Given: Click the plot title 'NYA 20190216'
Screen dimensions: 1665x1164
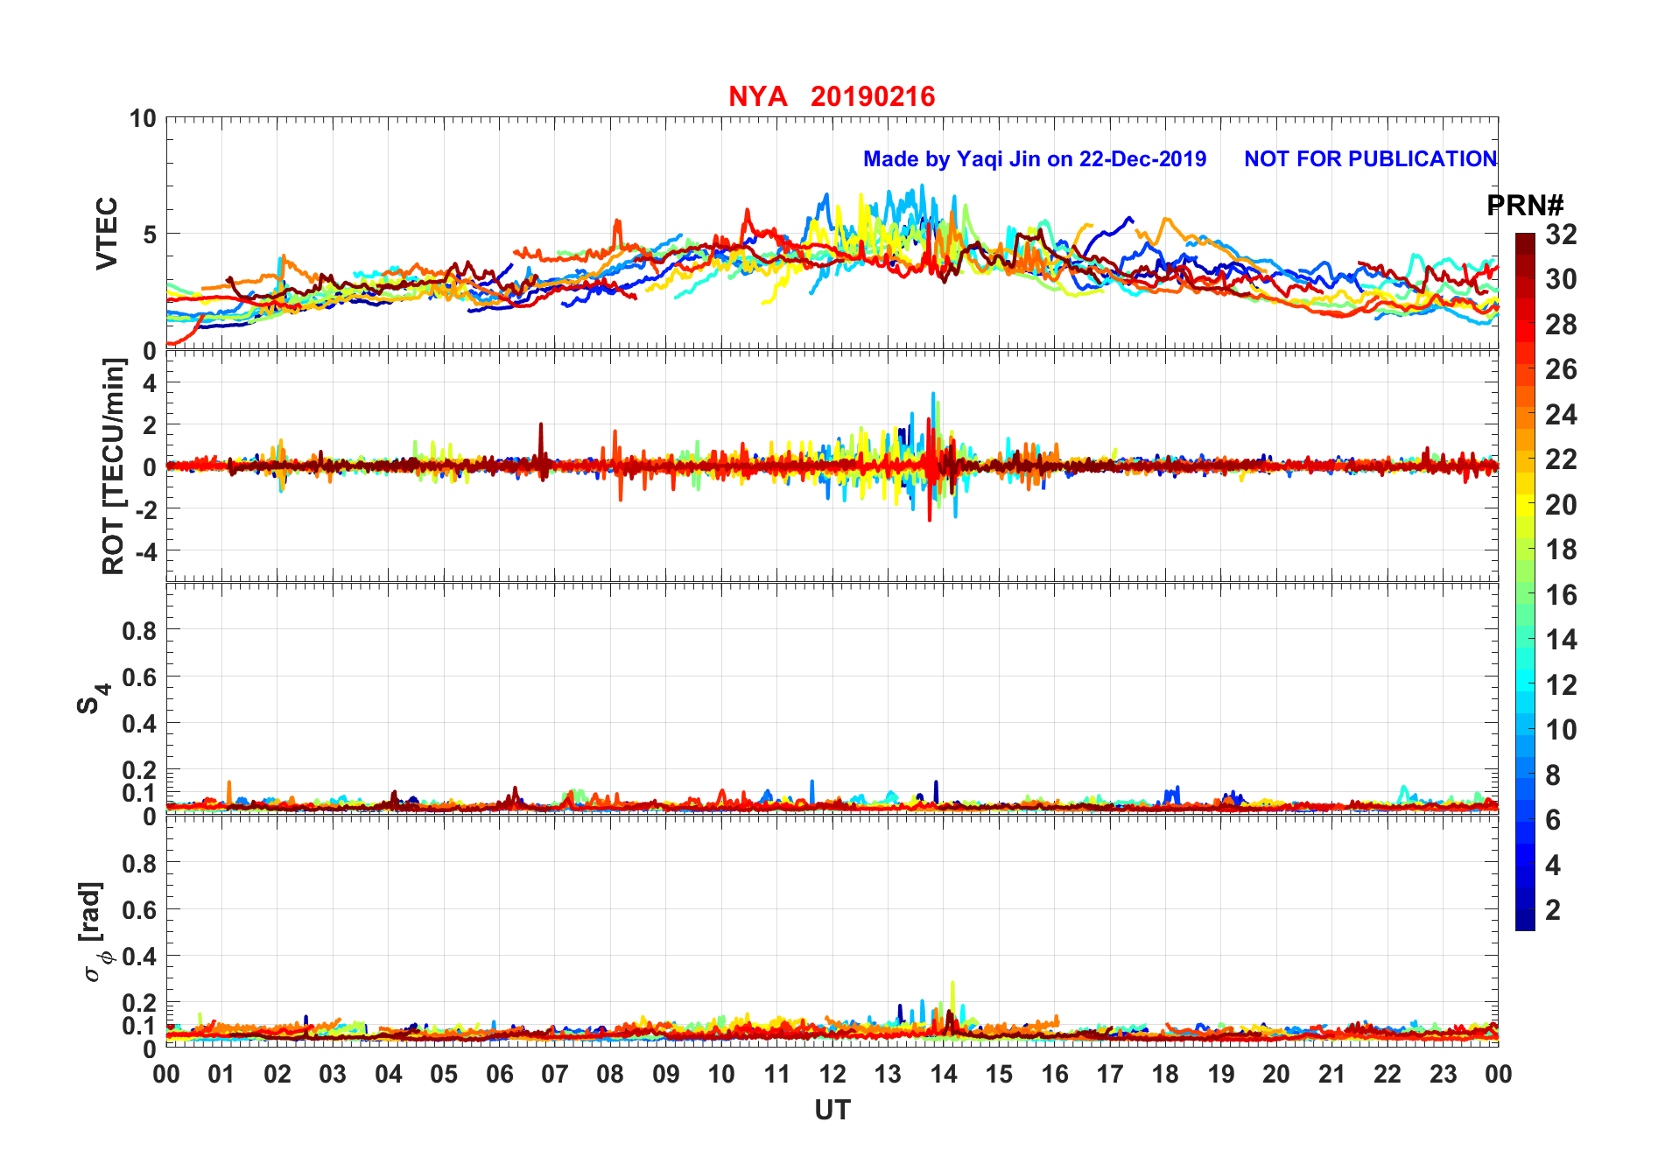Looking at the screenshot, I should (x=832, y=96).
